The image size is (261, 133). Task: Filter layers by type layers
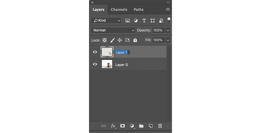click(144, 20)
